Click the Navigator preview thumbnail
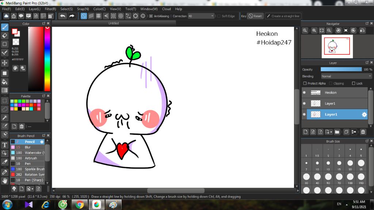This screenshot has width=374, height=210. coord(337,46)
